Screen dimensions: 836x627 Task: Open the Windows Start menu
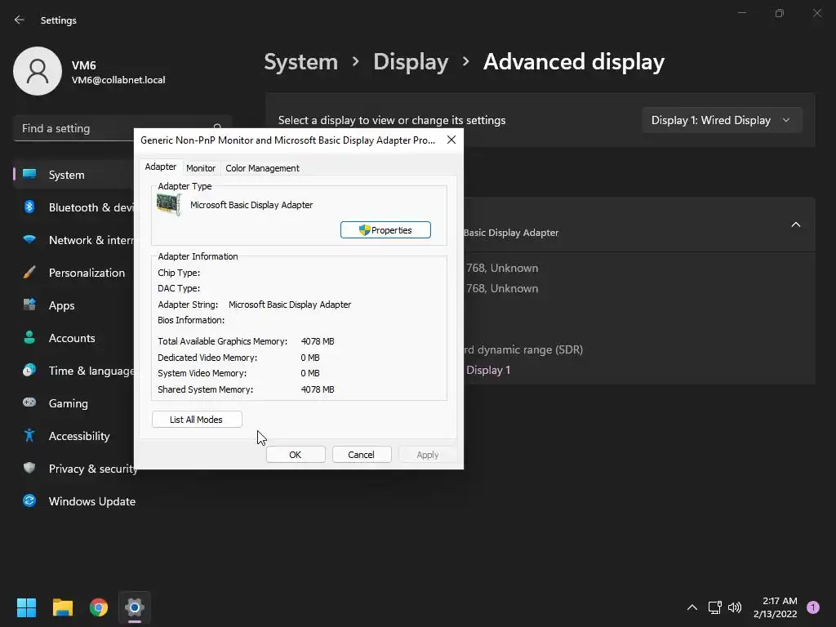click(26, 607)
